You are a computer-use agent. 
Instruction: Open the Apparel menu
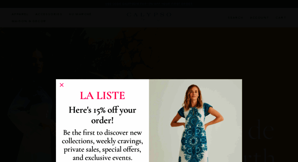20,14
